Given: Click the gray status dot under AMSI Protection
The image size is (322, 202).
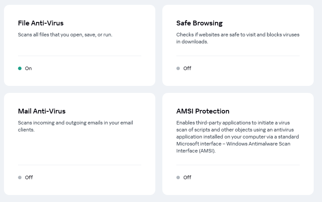Looking at the screenshot, I should [178, 177].
